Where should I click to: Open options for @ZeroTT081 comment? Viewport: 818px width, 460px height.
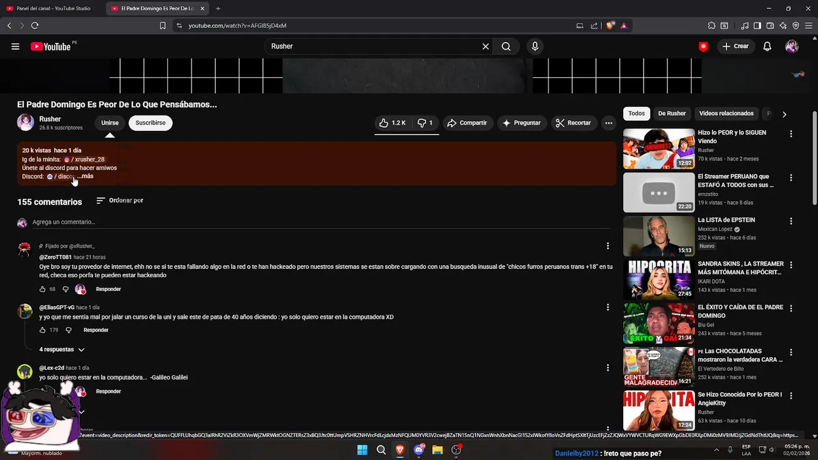(607, 246)
